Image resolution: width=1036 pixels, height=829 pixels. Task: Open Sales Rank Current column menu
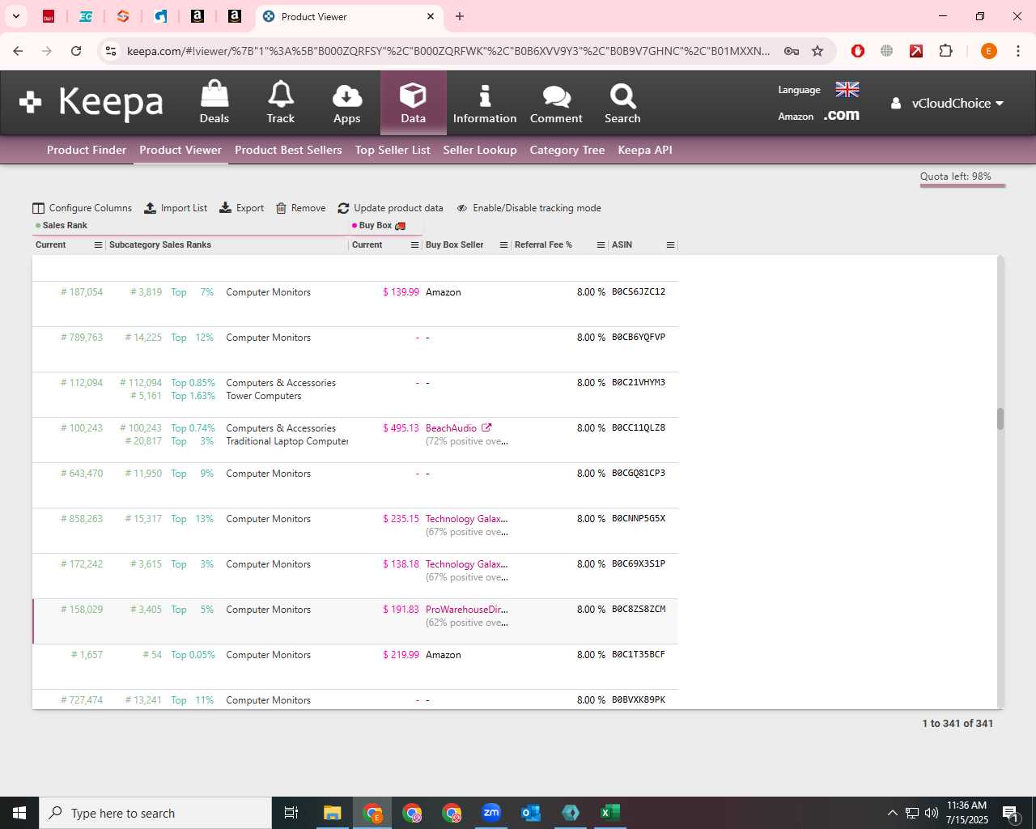99,244
